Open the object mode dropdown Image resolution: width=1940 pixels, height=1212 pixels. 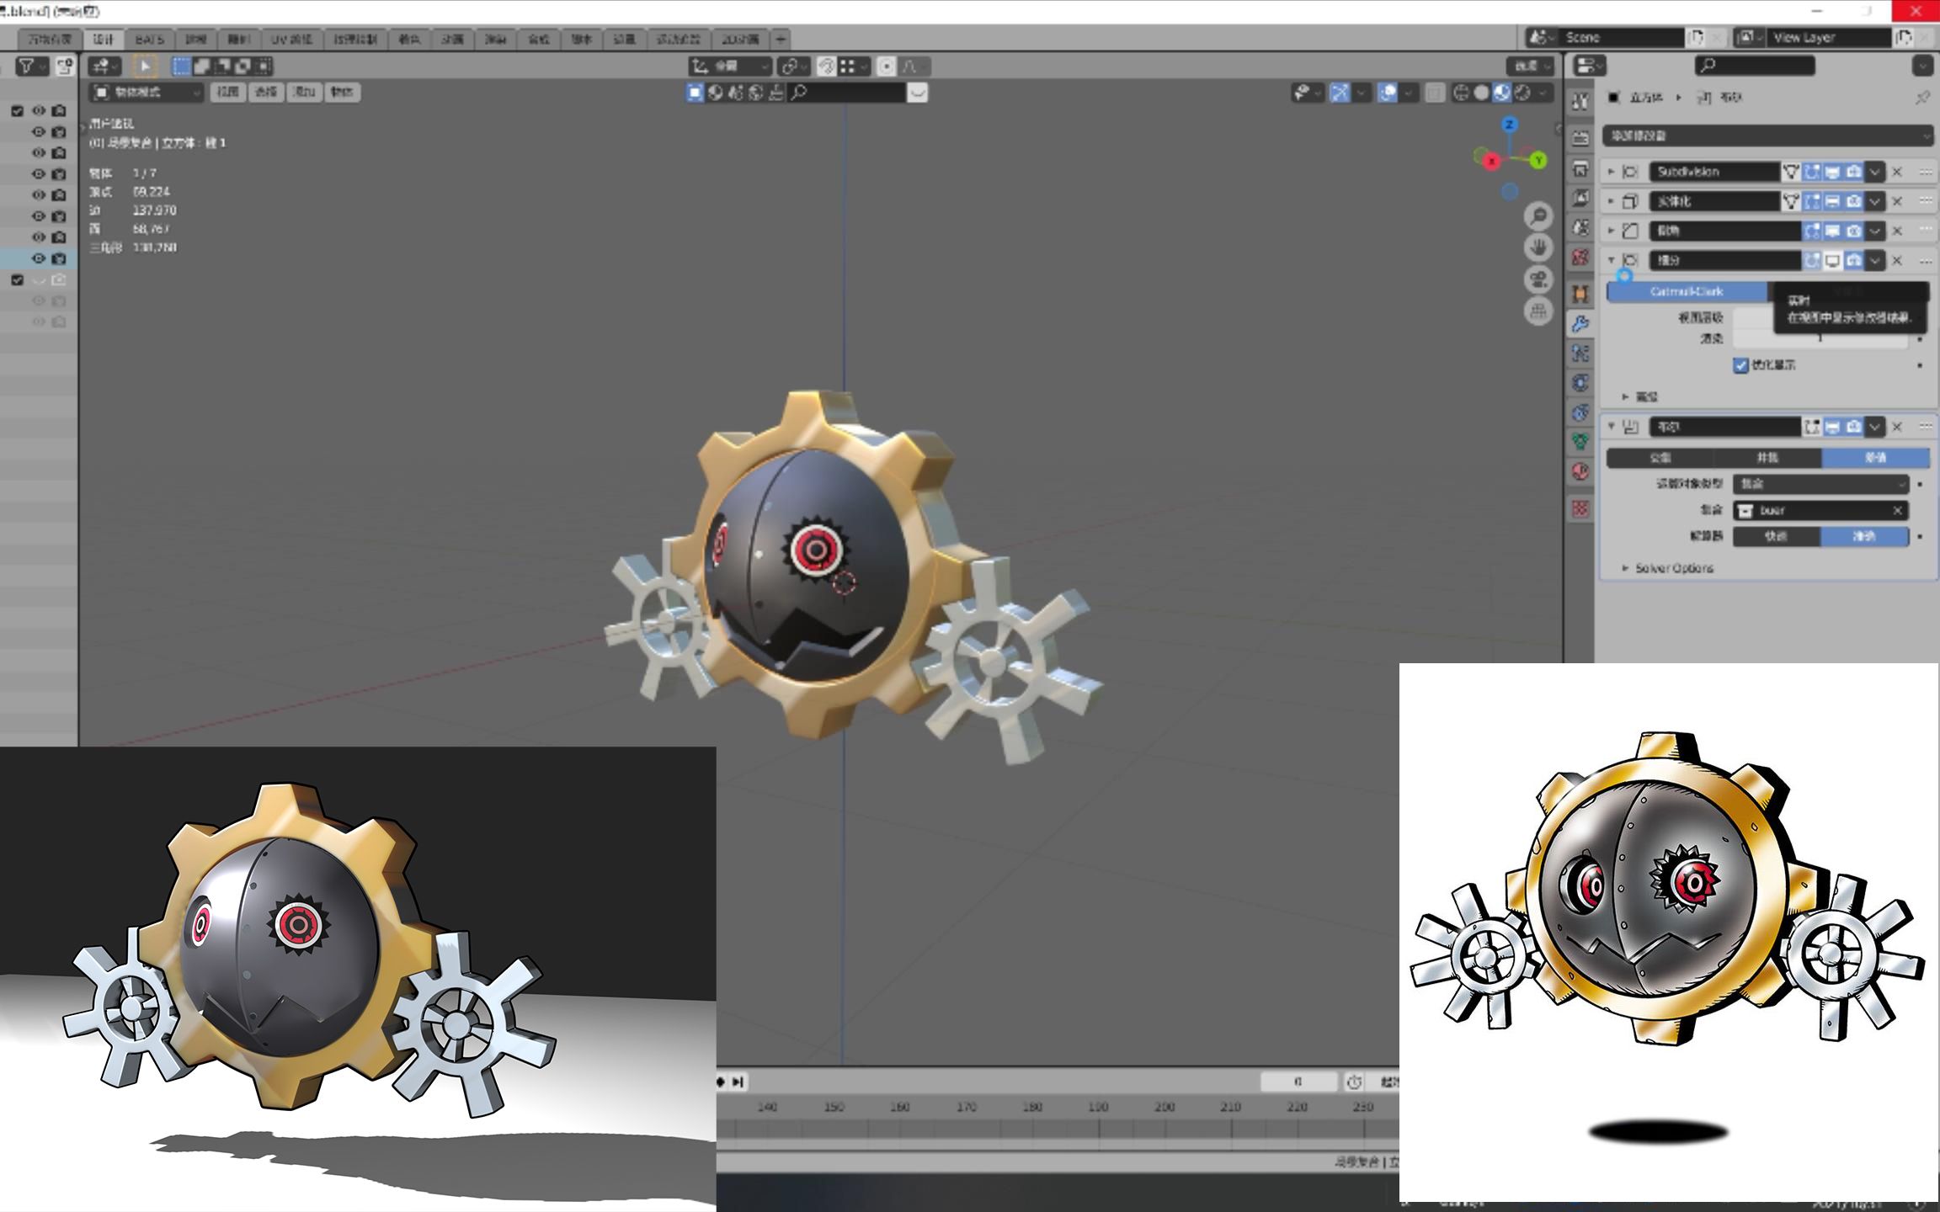point(147,93)
